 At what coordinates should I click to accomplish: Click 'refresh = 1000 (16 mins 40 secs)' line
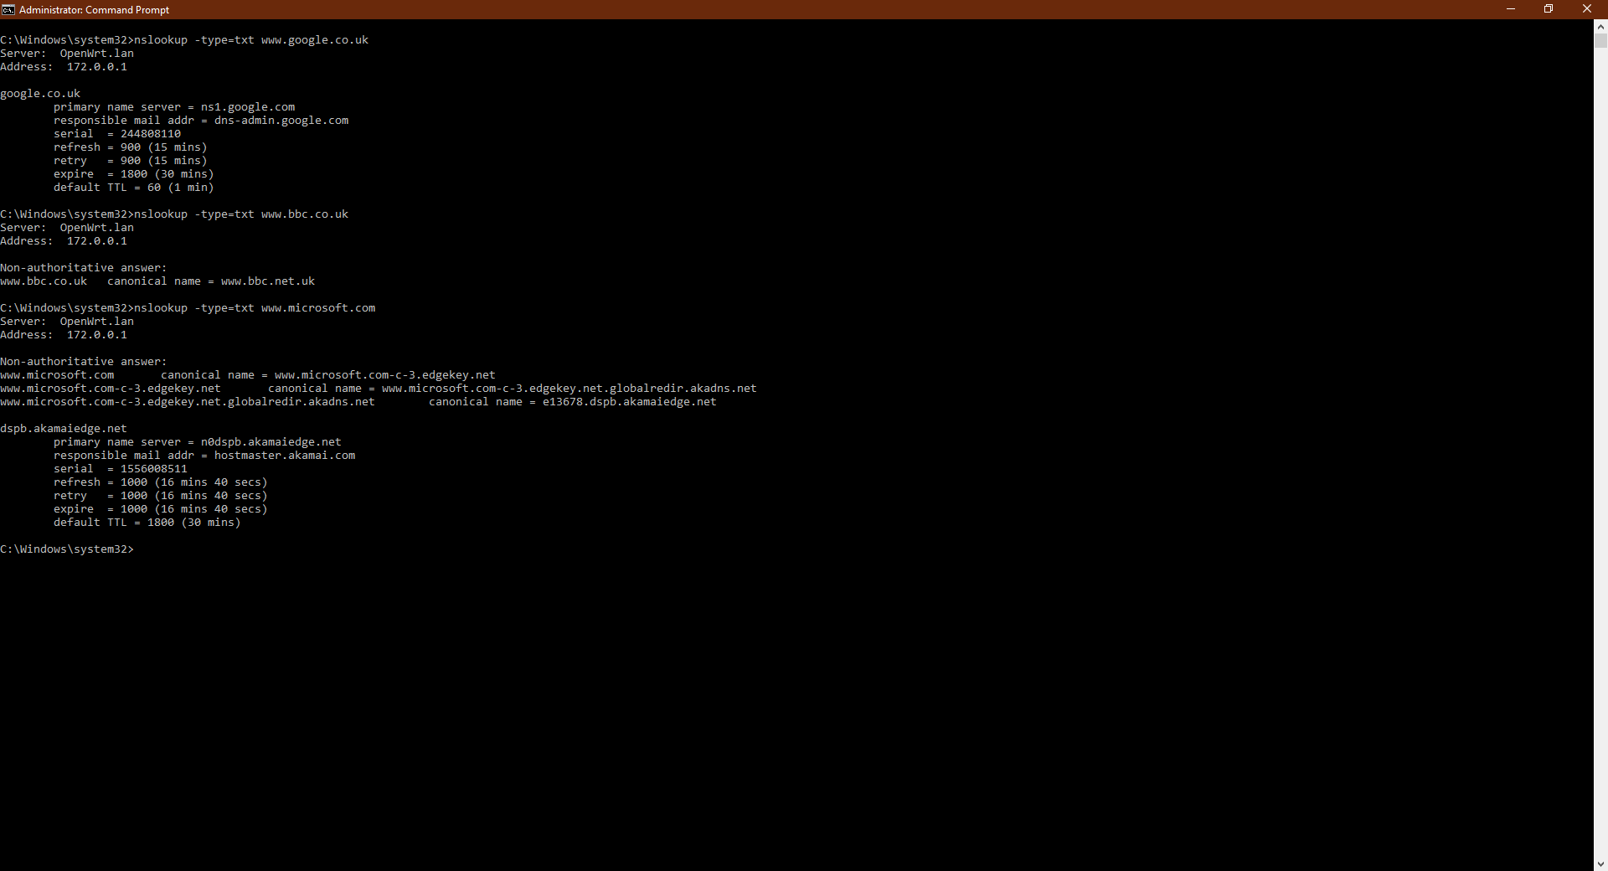tap(161, 482)
